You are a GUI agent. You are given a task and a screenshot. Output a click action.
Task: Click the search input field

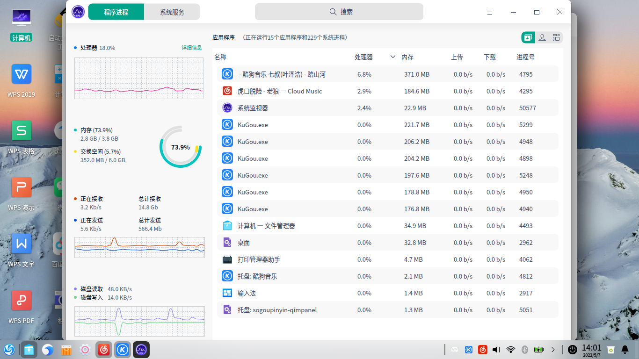pos(340,12)
